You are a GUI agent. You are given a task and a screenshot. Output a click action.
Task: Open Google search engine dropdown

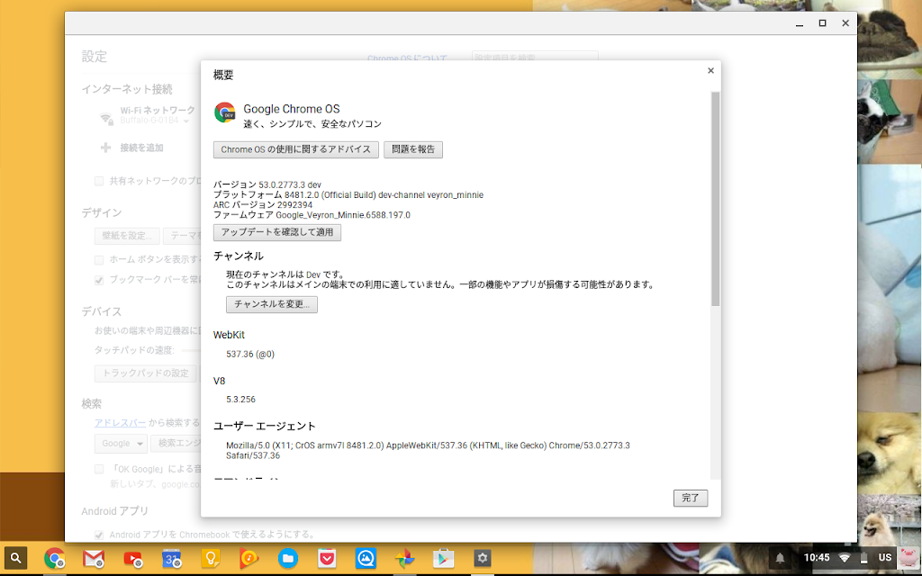[121, 443]
